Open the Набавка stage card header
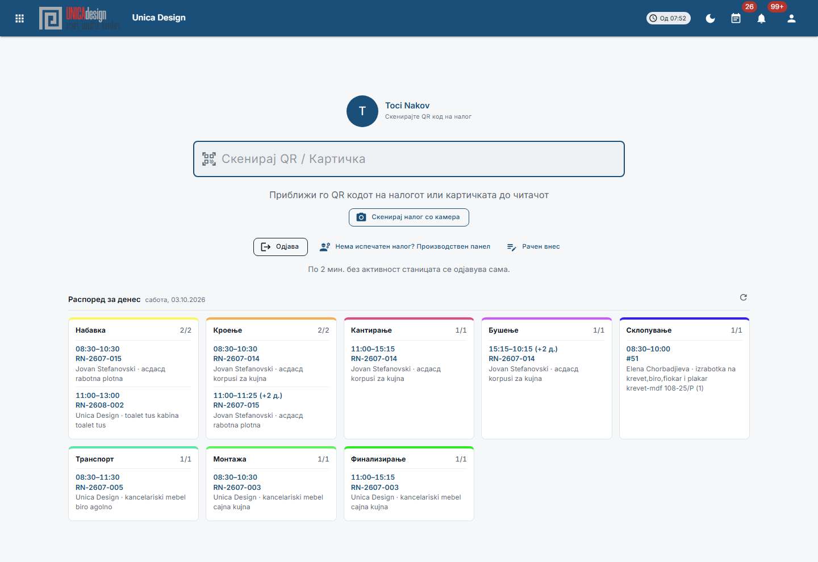 tap(133, 330)
